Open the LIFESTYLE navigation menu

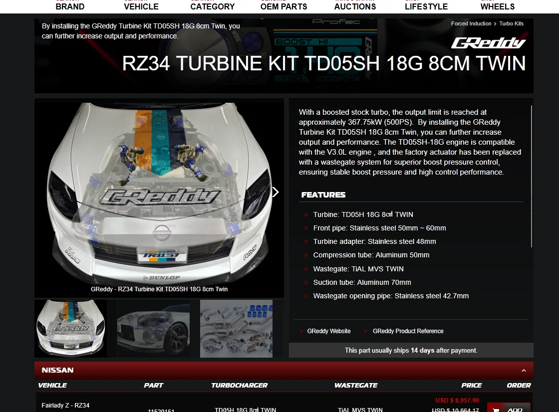(x=426, y=6)
